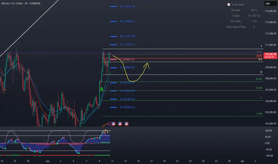Open the US flag event beside the lightning icon
This screenshot has width=278, height=164.
[114, 124]
